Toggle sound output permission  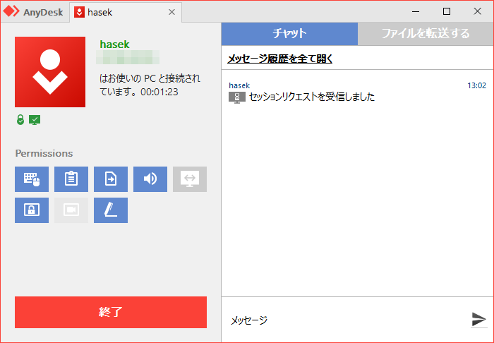pos(150,179)
